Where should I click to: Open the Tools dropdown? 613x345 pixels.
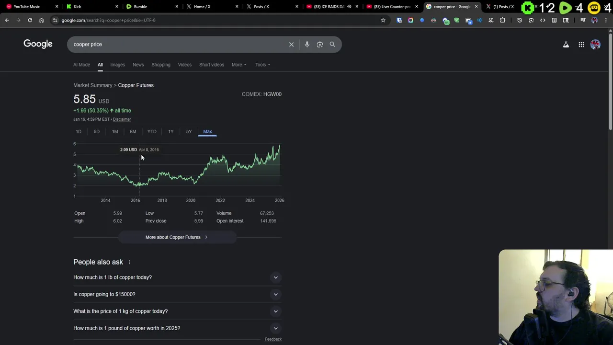pyautogui.click(x=262, y=65)
